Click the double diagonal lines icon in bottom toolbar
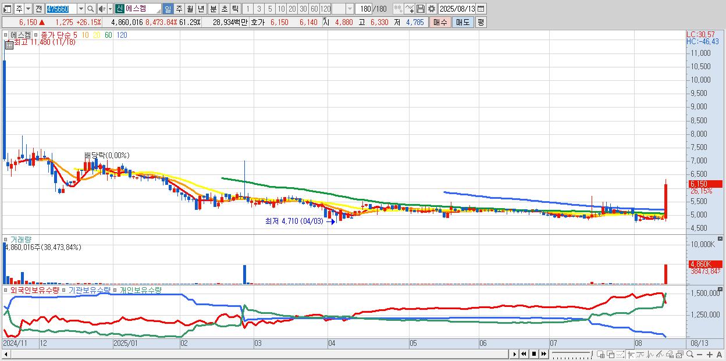 click(660, 354)
